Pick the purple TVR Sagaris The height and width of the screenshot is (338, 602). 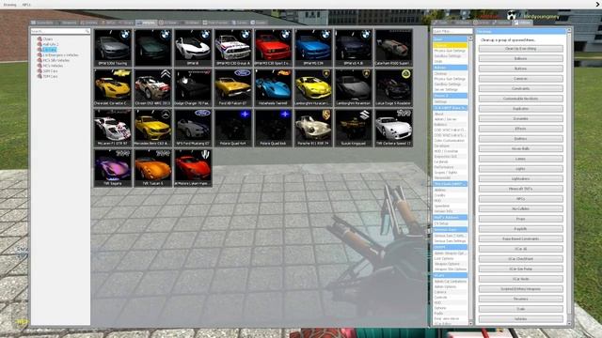(113, 168)
